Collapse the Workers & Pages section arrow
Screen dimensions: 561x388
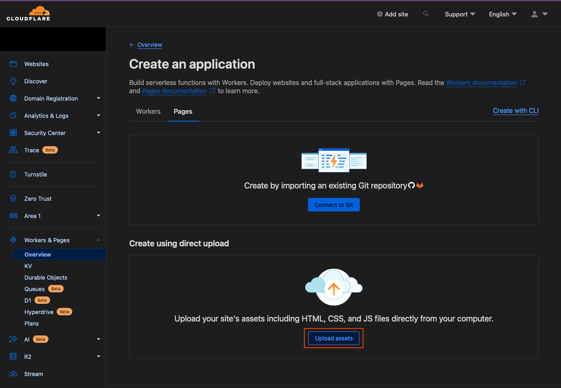click(x=99, y=240)
